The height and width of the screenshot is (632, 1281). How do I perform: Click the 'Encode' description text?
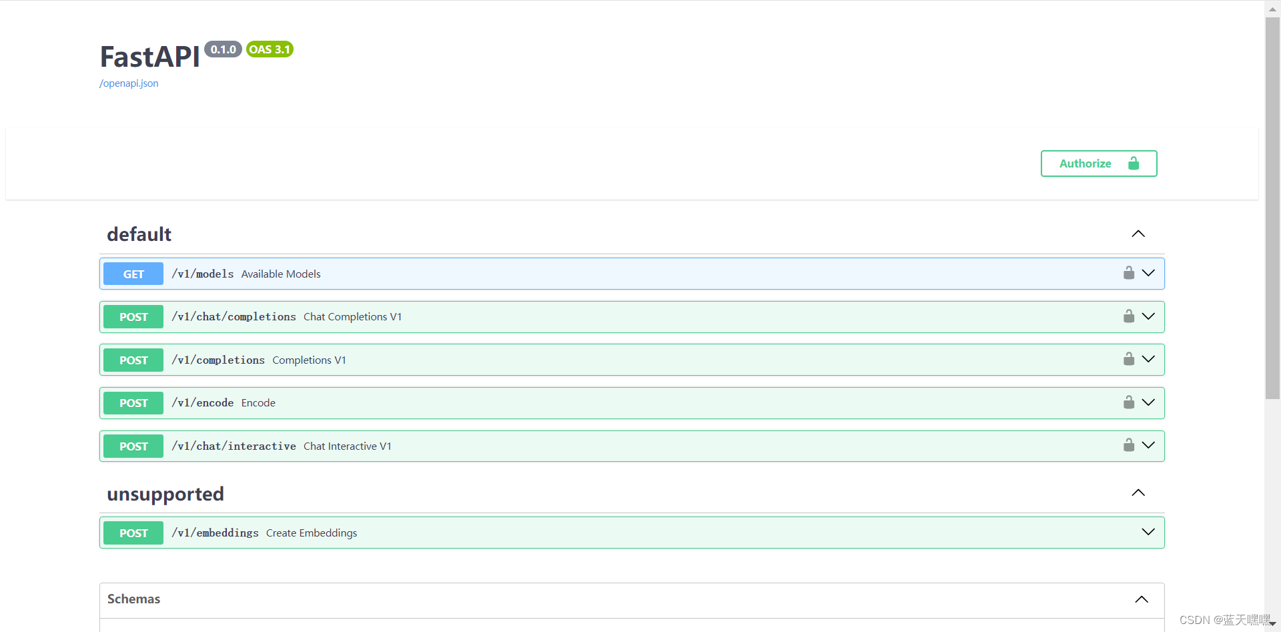258,403
